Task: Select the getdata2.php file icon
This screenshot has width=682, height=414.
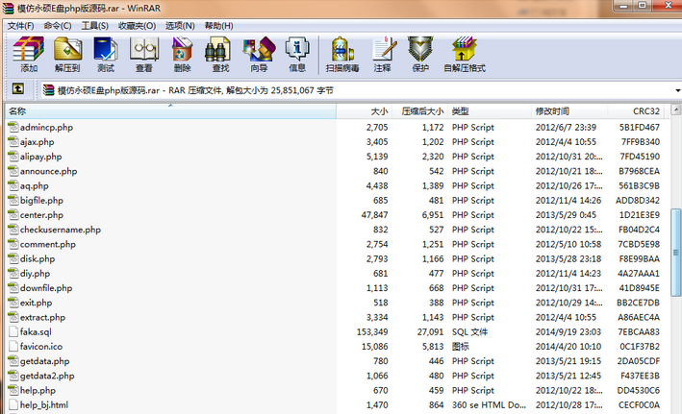Action: [x=13, y=376]
